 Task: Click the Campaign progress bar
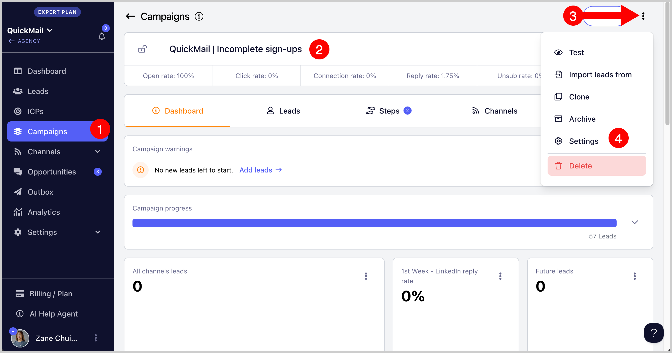374,223
